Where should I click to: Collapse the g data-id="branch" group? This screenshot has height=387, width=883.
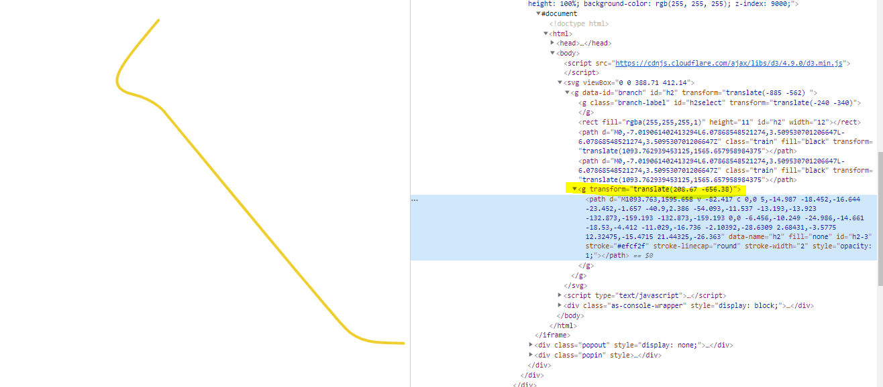pyautogui.click(x=567, y=92)
